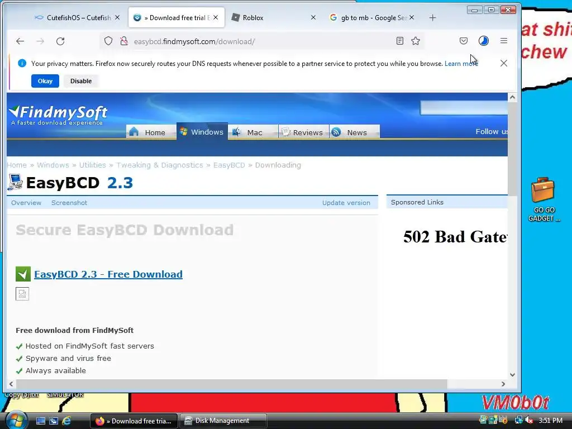Click the FindMySoft search box
This screenshot has height=429, width=572.
click(464, 108)
